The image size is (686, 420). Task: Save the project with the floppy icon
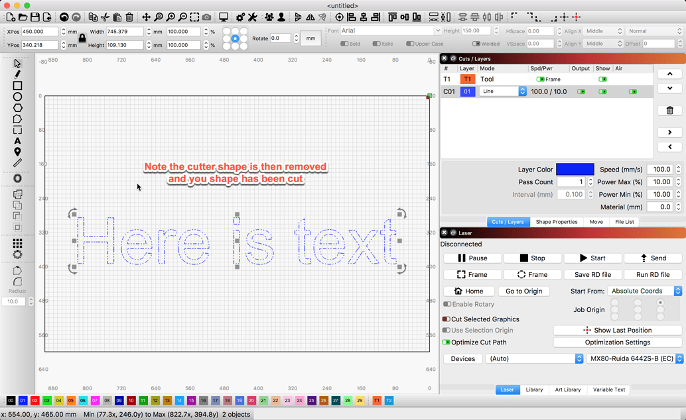click(34, 17)
